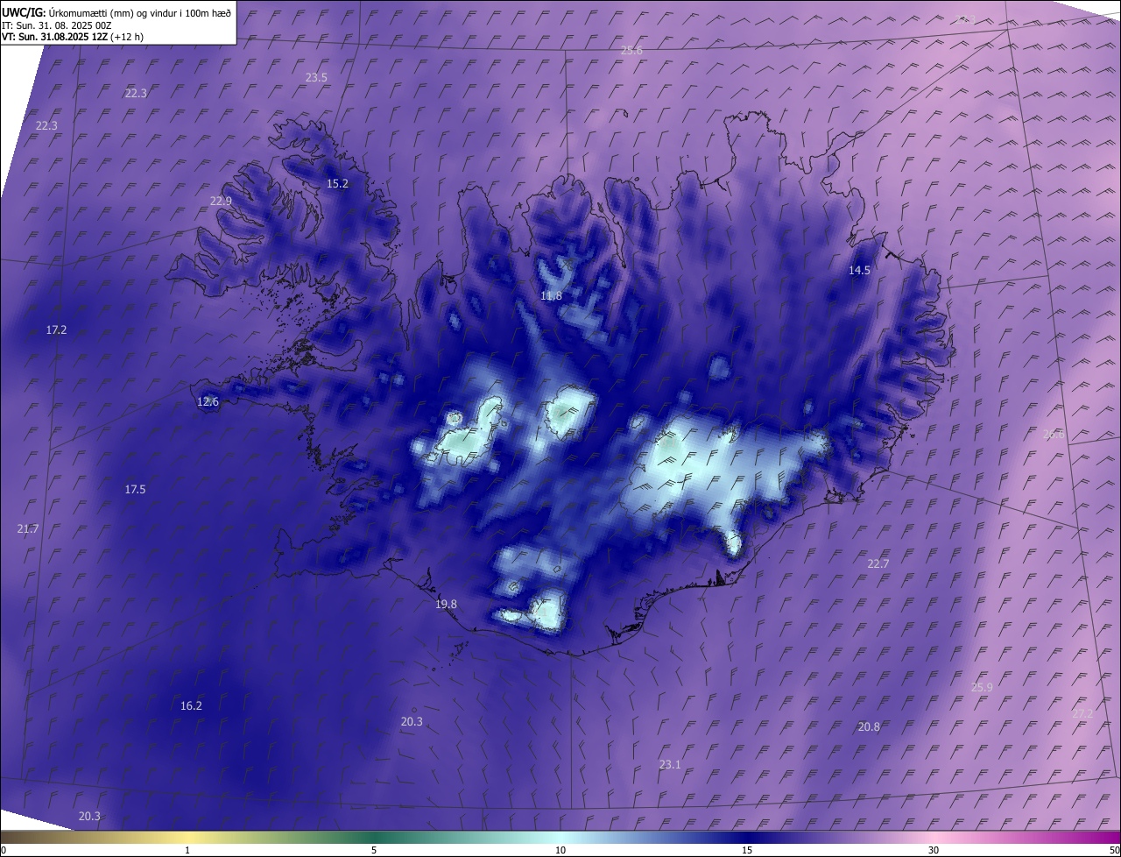
Task: Click the 11.8 value label
Action: pos(551,296)
